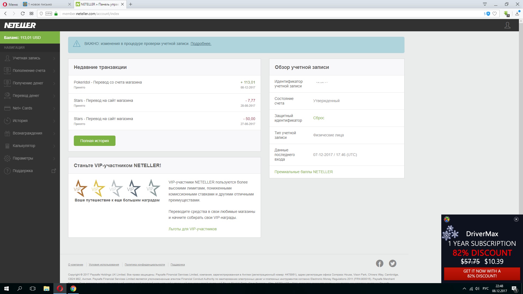Click the Параметры gear icon

7,158
